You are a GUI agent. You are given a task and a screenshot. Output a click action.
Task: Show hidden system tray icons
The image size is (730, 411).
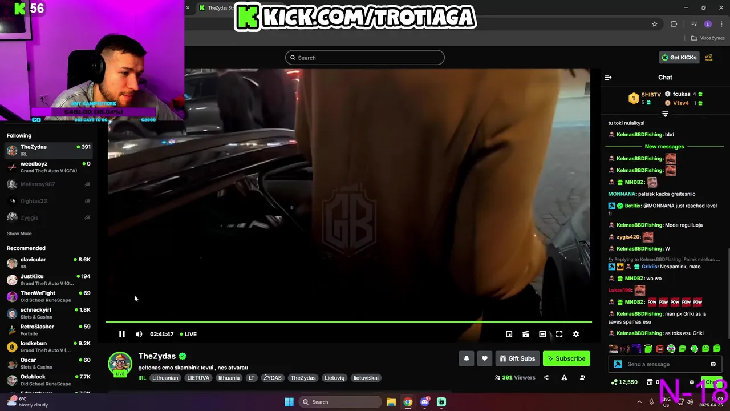[x=639, y=402]
